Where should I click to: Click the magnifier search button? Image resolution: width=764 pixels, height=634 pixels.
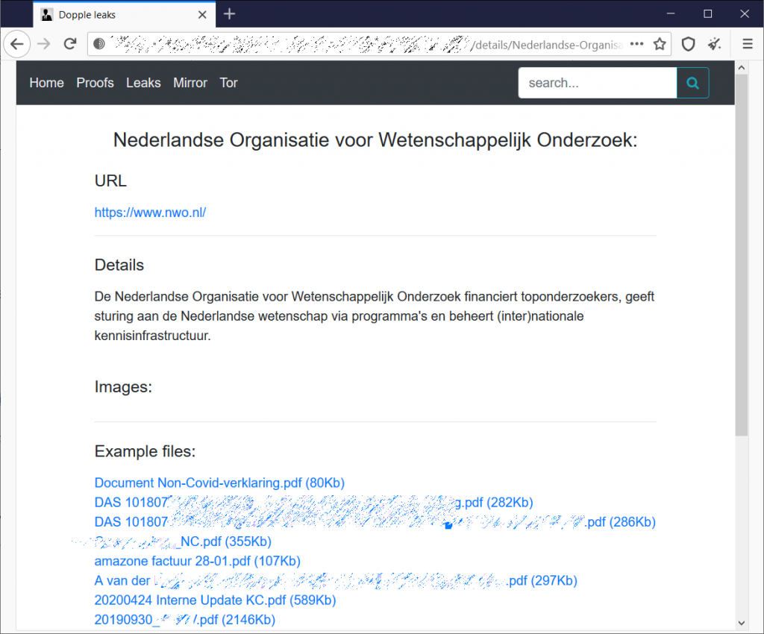point(692,83)
